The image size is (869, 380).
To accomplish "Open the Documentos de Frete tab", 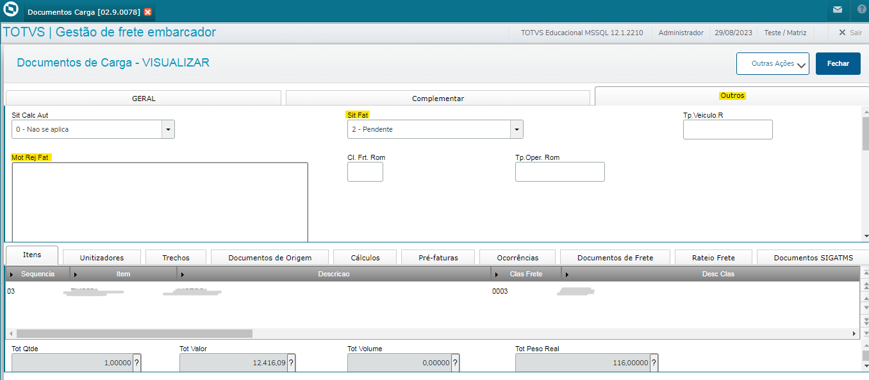I will click(x=615, y=257).
